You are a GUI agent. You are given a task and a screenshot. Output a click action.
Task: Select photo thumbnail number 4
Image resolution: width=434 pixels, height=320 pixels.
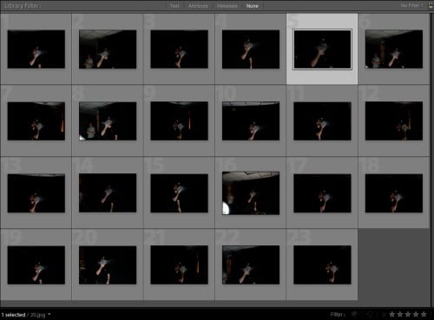251,49
